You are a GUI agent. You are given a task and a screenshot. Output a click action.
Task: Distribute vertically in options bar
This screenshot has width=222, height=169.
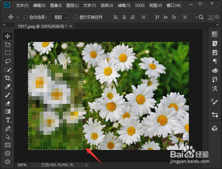pyautogui.click(x=143, y=17)
